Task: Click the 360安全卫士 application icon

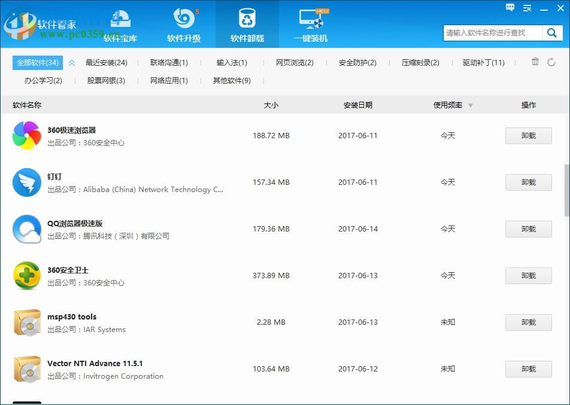Action: 26,275
